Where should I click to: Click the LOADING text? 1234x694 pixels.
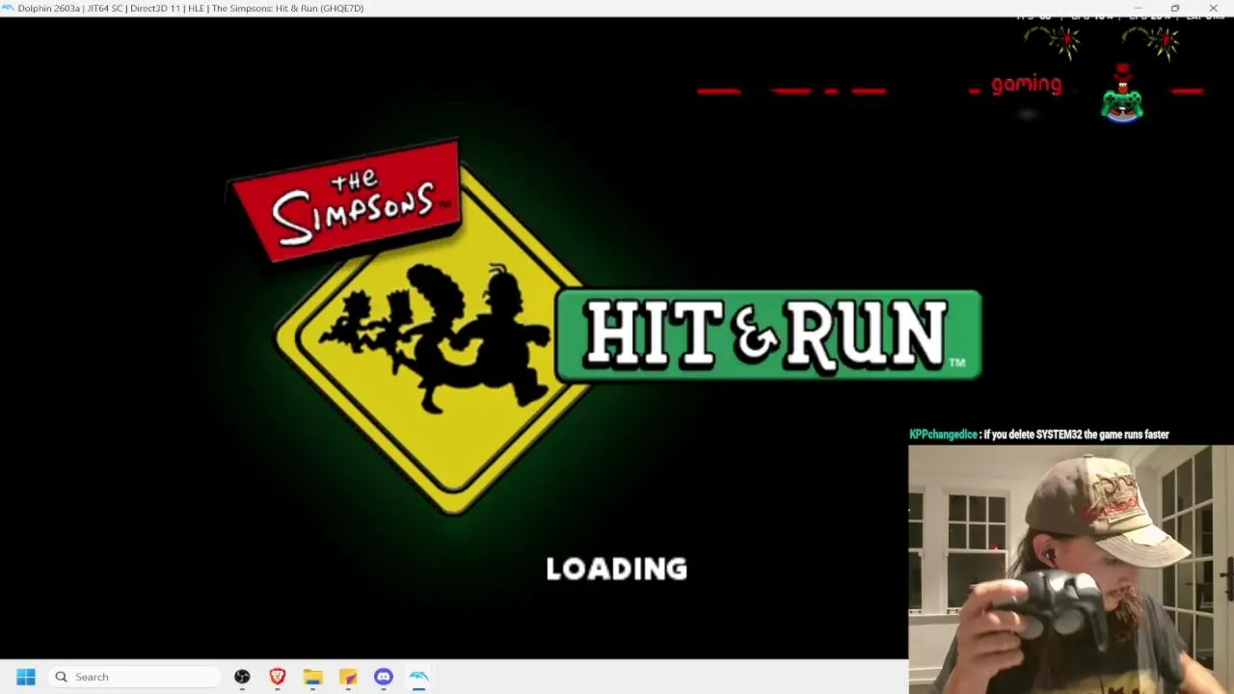tap(617, 569)
